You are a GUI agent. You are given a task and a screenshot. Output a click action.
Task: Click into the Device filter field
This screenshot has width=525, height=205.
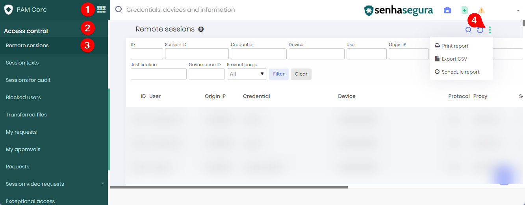point(317,54)
